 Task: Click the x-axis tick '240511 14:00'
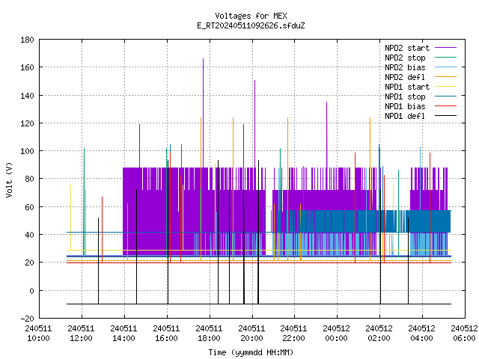pyautogui.click(x=123, y=334)
